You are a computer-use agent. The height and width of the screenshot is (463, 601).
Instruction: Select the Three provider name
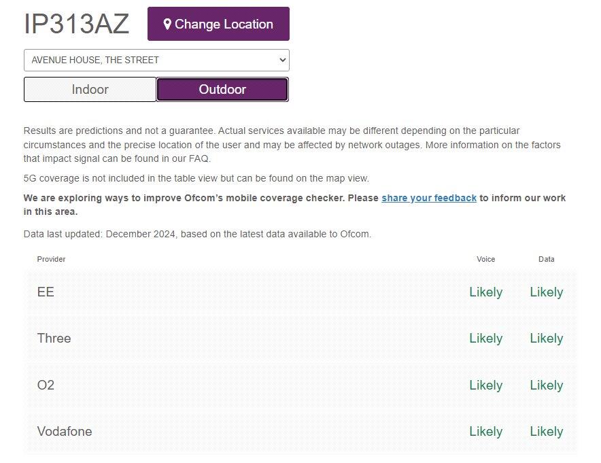click(54, 339)
